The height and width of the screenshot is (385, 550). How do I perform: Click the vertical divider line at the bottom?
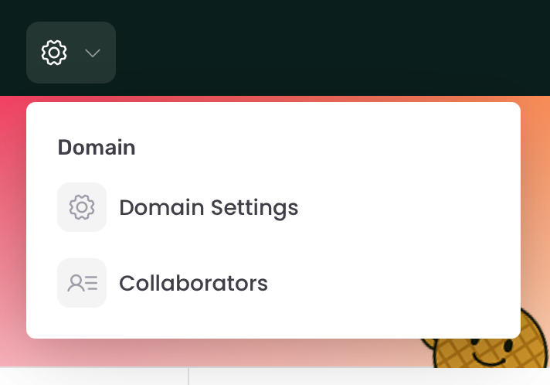(x=188, y=376)
